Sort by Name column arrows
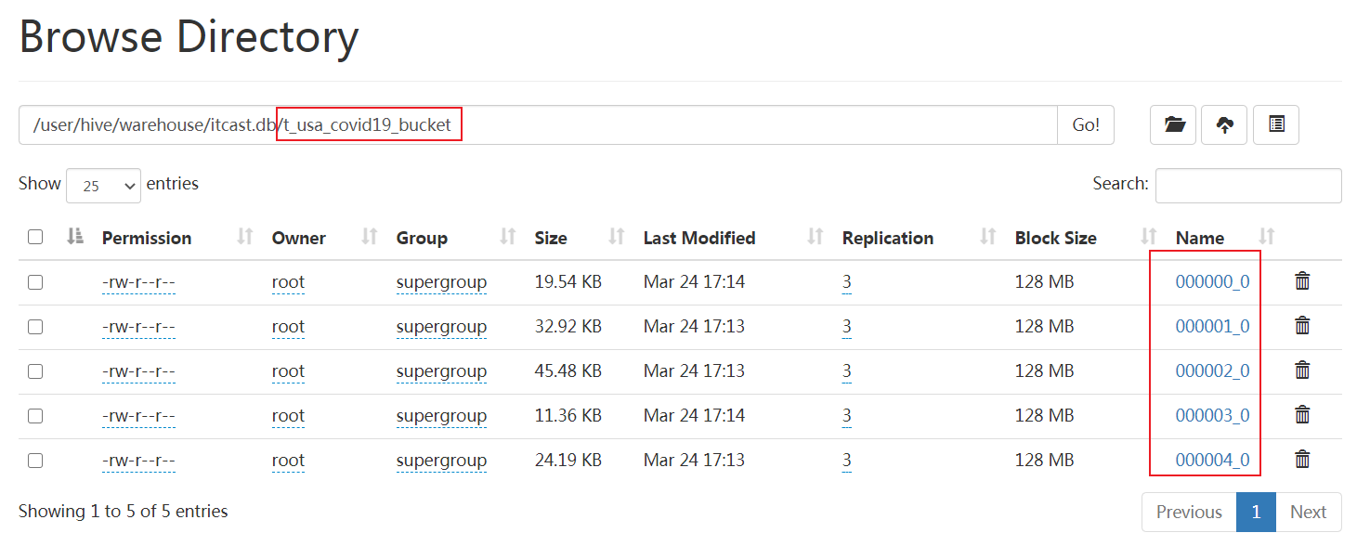Screen dimensions: 1370x559 [1267, 237]
